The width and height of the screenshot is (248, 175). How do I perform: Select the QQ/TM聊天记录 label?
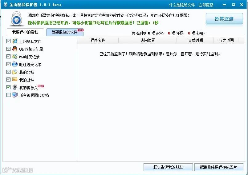click(x=31, y=49)
